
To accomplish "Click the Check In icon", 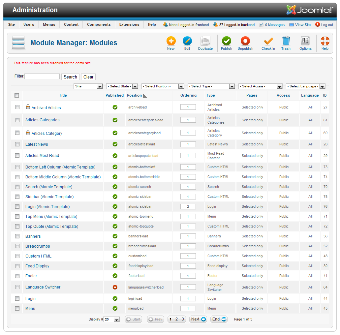I will click(268, 41).
